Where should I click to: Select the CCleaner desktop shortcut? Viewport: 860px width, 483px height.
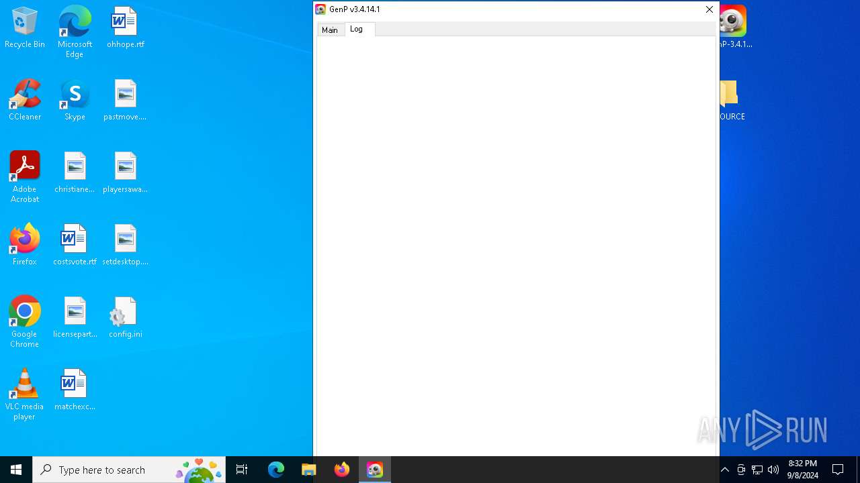(25, 100)
